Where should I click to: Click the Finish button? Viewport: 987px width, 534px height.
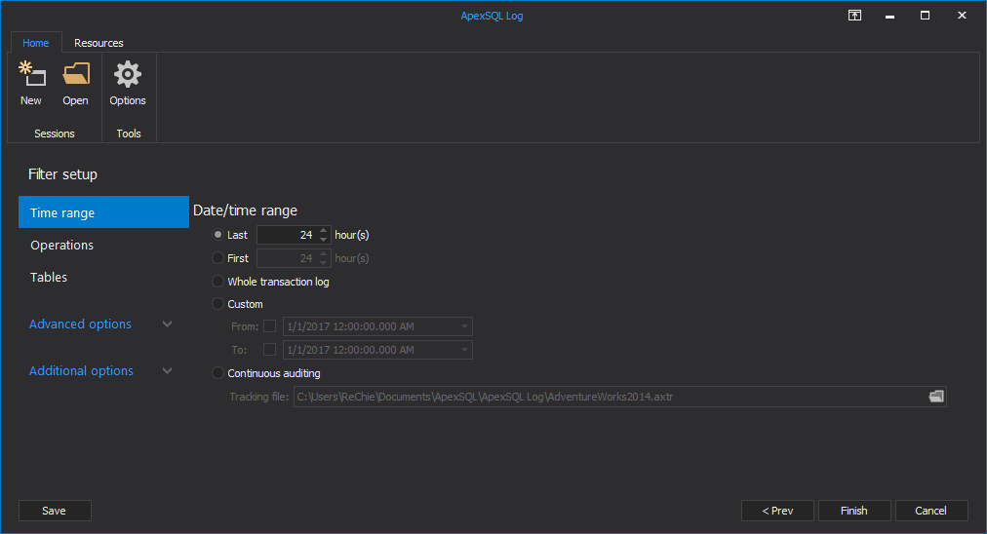tap(853, 511)
